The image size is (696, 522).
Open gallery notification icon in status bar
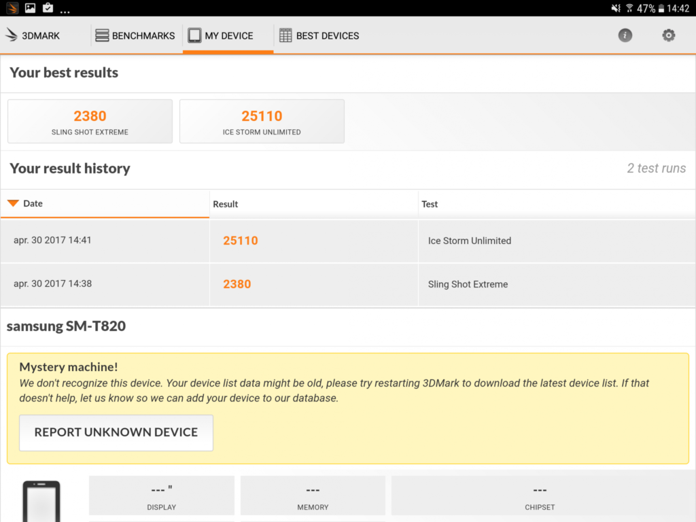click(30, 7)
